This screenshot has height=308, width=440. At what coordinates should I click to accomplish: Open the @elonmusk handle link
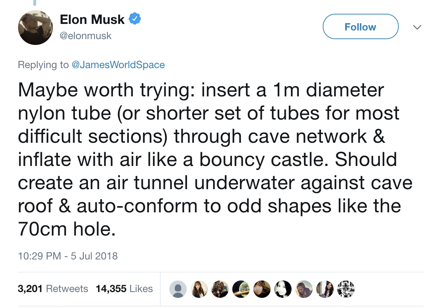pos(85,36)
